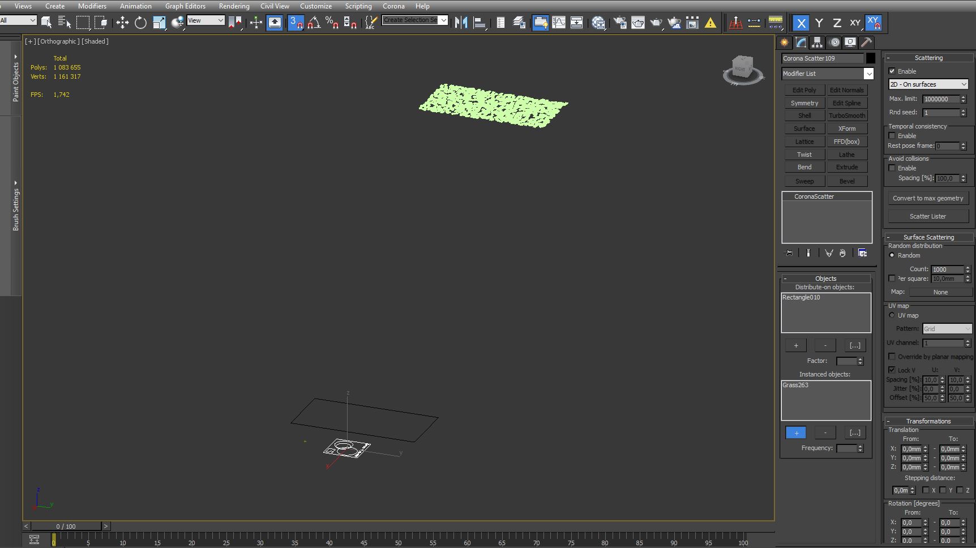Screen dimensions: 976x548
Task: Activate the Rotate tool
Action: point(140,23)
